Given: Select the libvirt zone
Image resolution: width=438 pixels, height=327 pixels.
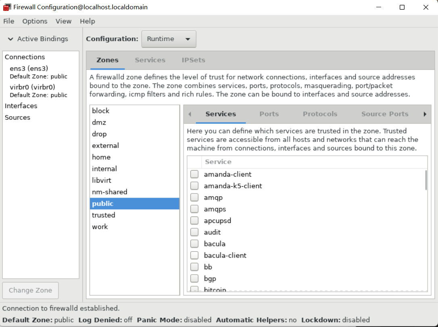Looking at the screenshot, I should (x=134, y=180).
